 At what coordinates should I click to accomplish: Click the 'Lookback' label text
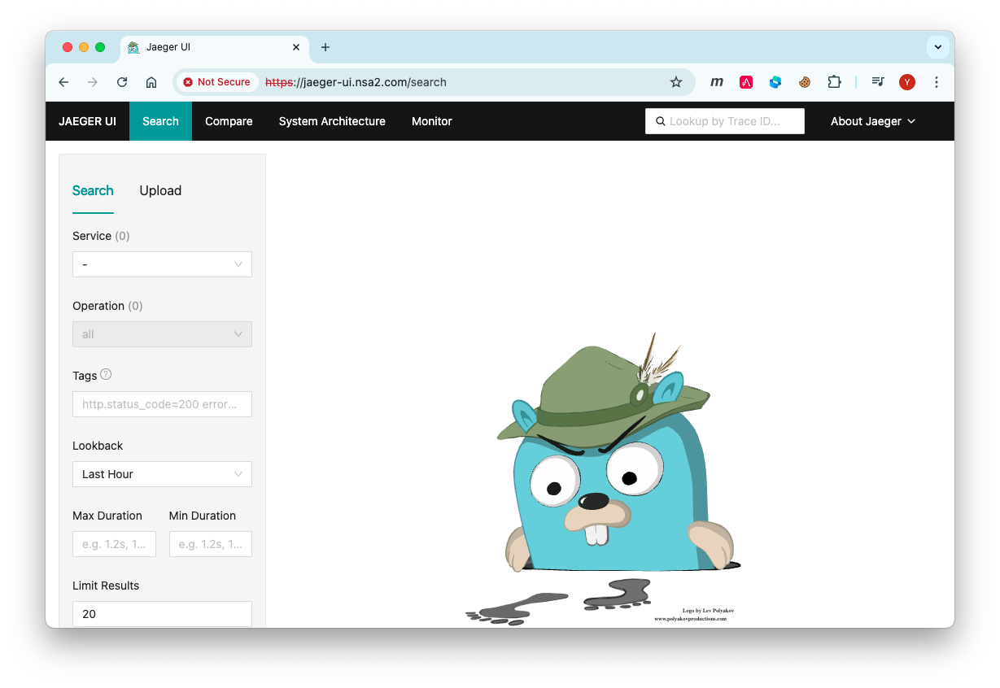[98, 446]
